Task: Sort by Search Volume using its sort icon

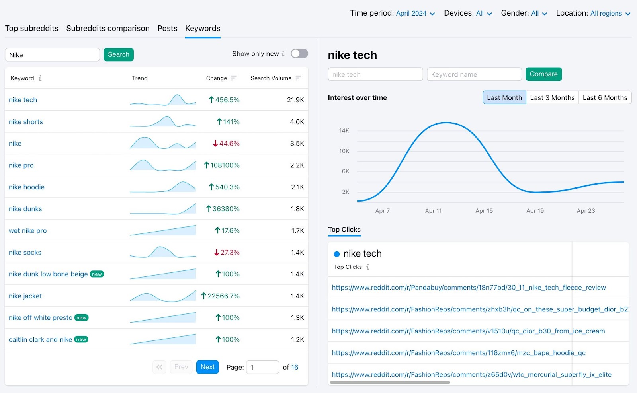Action: (298, 78)
